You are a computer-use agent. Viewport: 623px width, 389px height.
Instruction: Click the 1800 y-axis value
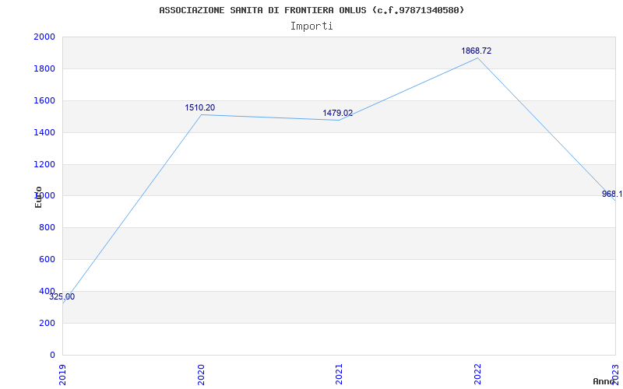click(x=44, y=68)
